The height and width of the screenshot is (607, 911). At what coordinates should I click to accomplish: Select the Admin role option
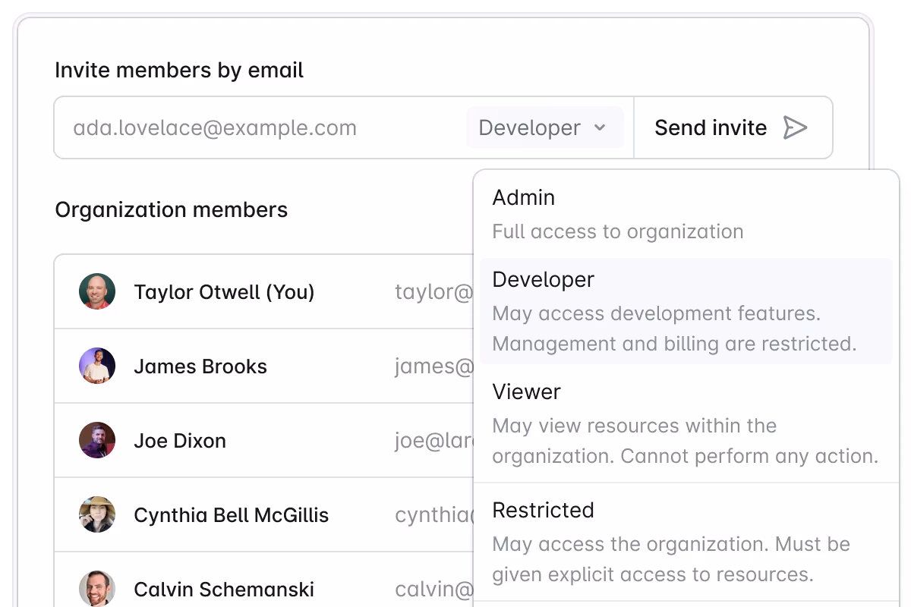[x=686, y=214]
